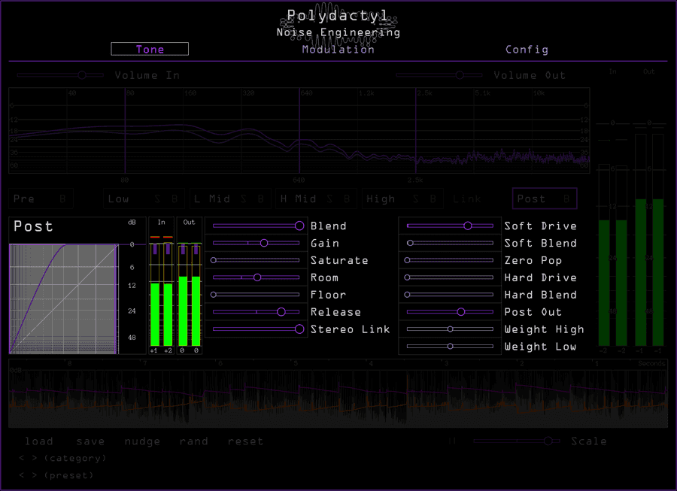The width and height of the screenshot is (677, 491).
Task: Click the Post compression curve graph
Action: pos(63,299)
